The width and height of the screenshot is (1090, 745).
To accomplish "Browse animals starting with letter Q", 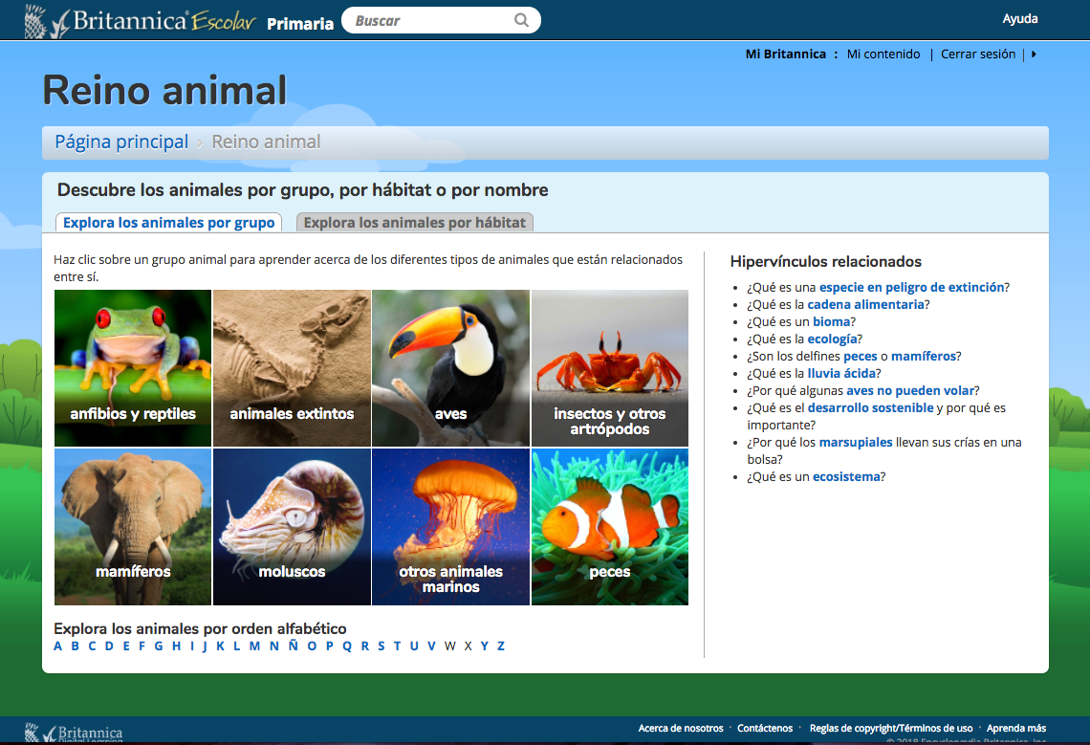I will [347, 646].
